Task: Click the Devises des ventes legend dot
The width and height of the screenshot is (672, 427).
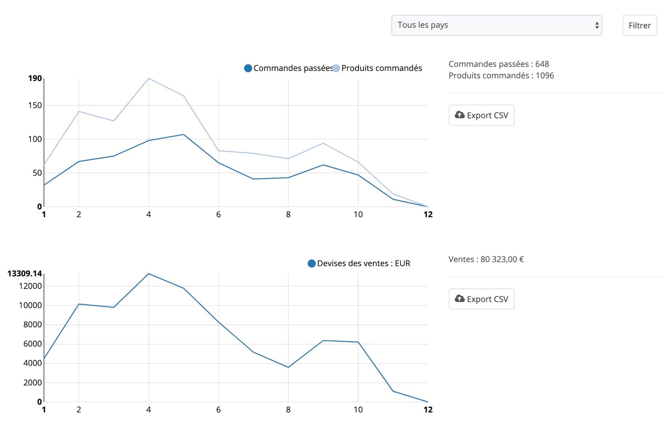Action: 312,263
